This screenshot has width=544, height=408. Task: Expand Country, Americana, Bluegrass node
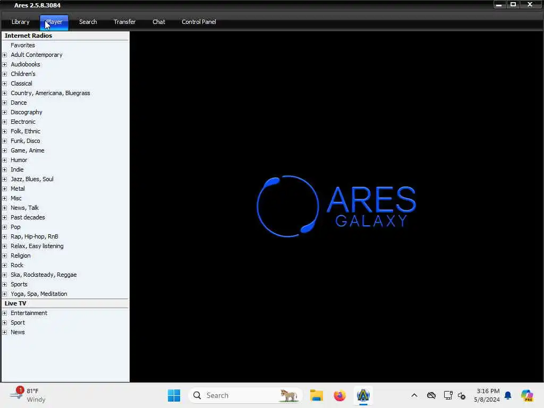pos(4,93)
